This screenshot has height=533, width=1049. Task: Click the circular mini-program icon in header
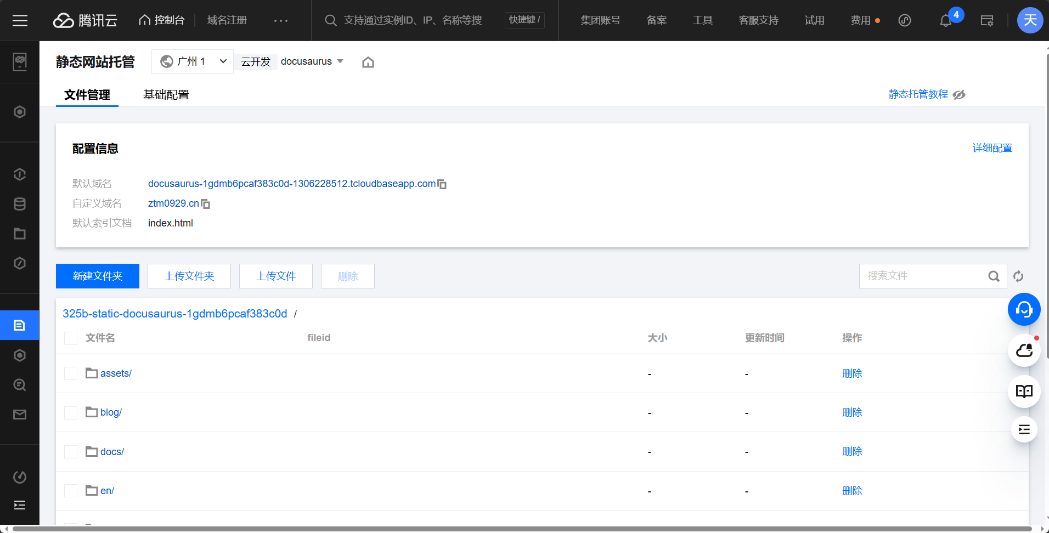905,20
